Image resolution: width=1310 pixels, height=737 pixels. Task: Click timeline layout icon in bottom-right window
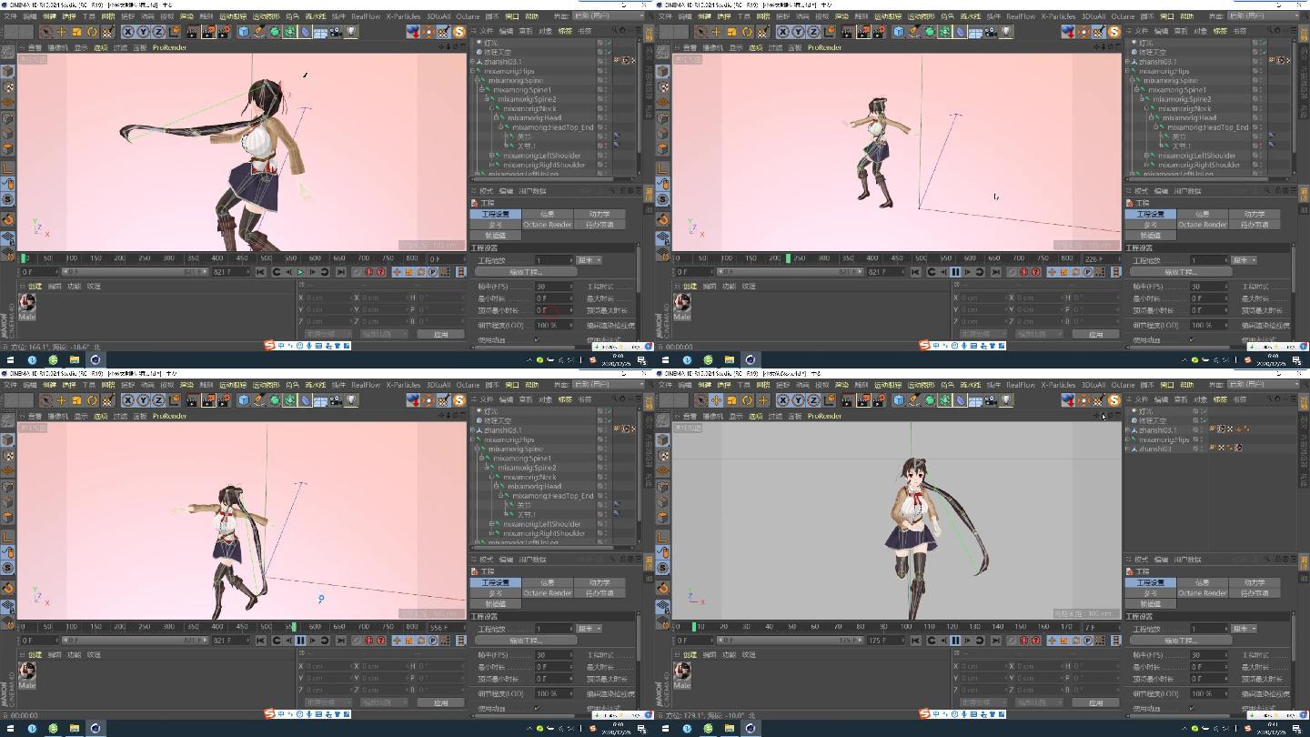pyautogui.click(x=1115, y=640)
